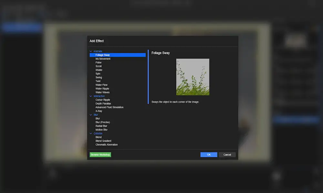
Task: Pick the Radial Blur effect
Action: 101,126
